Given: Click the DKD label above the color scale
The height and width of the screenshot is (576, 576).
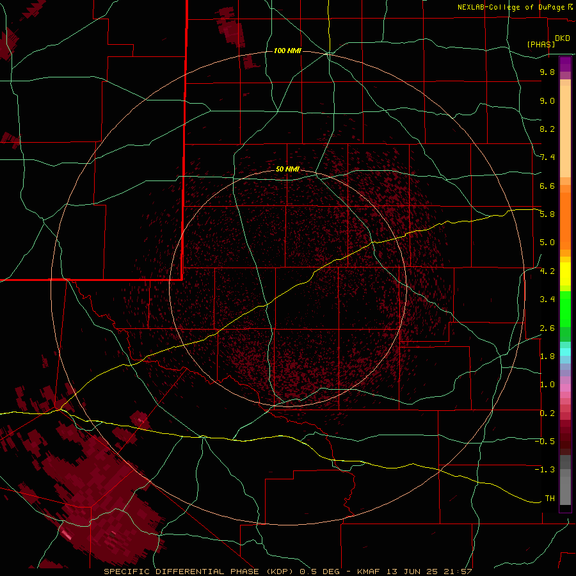Looking at the screenshot, I should tap(563, 38).
